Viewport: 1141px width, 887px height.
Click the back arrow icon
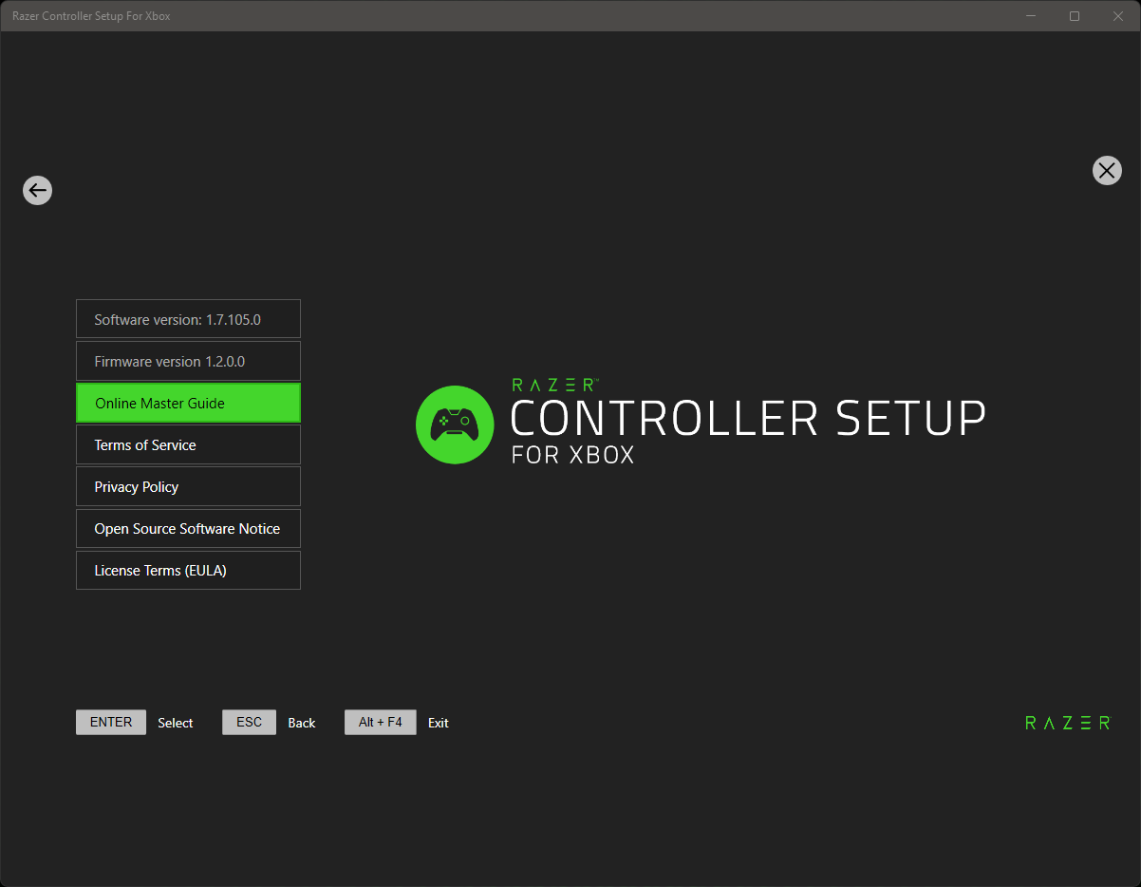pyautogui.click(x=37, y=191)
